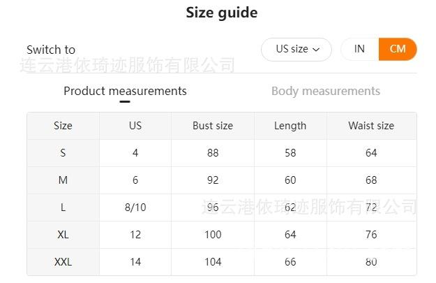The width and height of the screenshot is (436, 283).
Task: Click the US size chevron arrow
Action: tap(317, 50)
